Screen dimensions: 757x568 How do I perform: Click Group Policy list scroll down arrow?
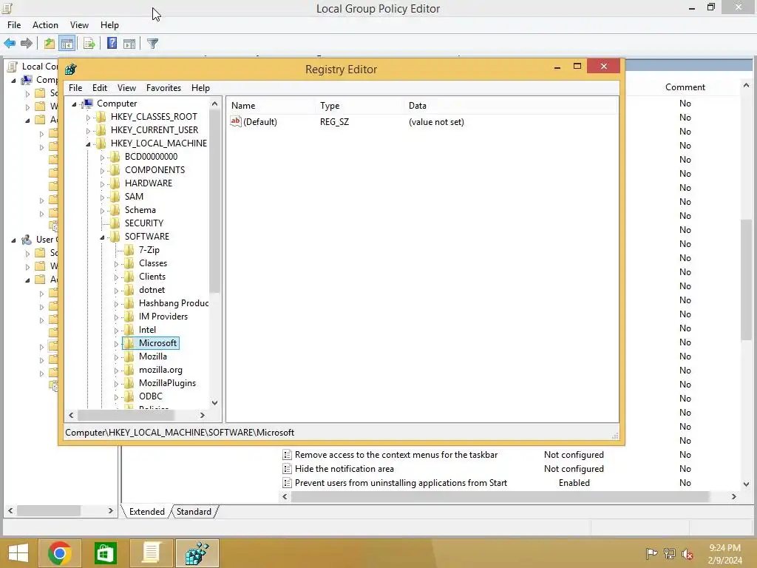point(747,484)
